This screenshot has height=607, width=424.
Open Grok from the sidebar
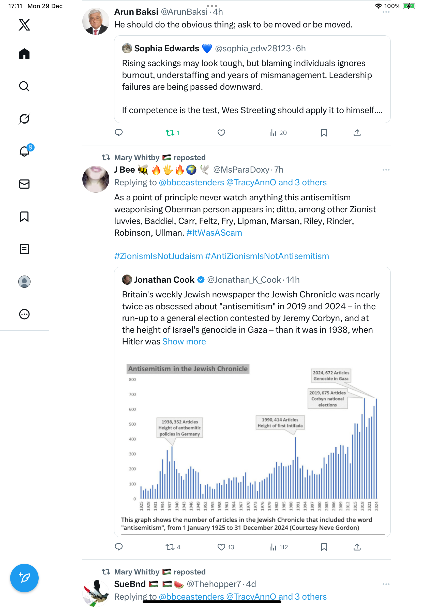pyautogui.click(x=24, y=119)
